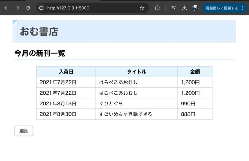This screenshot has height=161, width=249.
Task: Open the media controls icon
Action: point(173,8)
